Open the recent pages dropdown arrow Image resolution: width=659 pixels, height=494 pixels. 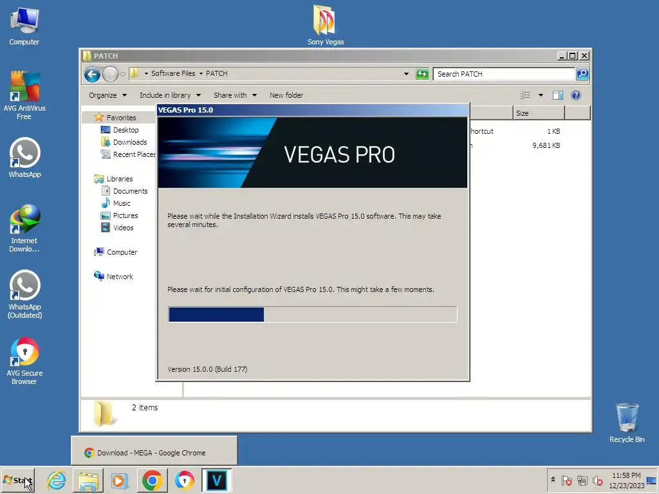tap(122, 75)
